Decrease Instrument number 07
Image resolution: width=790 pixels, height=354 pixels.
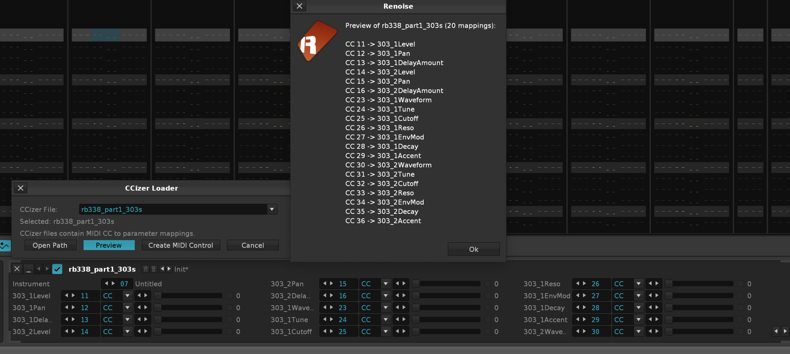pos(106,284)
